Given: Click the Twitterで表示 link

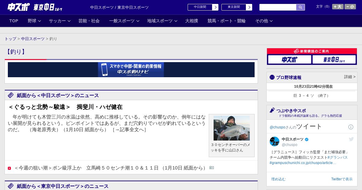Looking at the screenshot, I should pyautogui.click(x=342, y=179).
